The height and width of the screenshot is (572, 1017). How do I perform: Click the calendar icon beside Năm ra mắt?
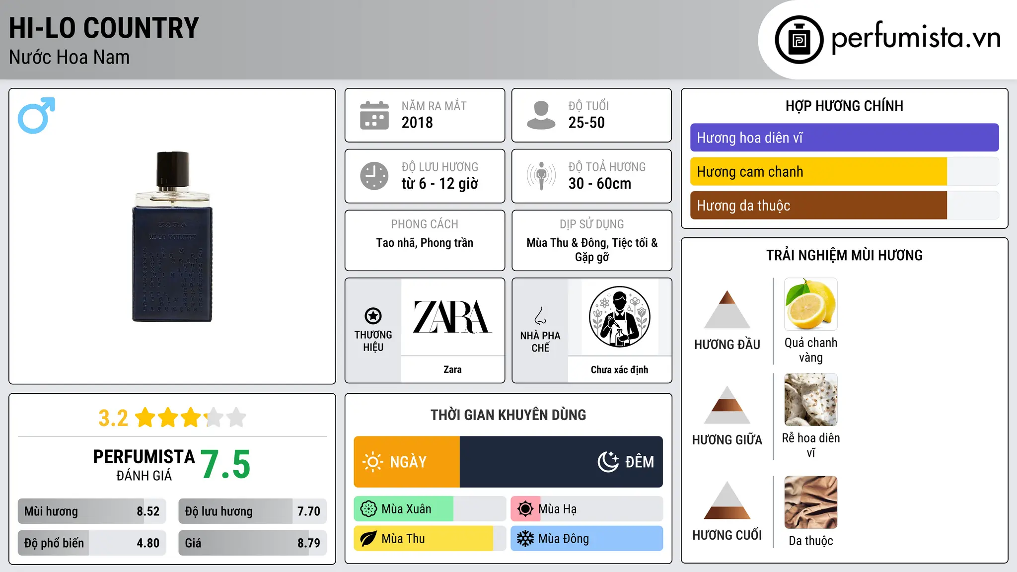point(374,115)
